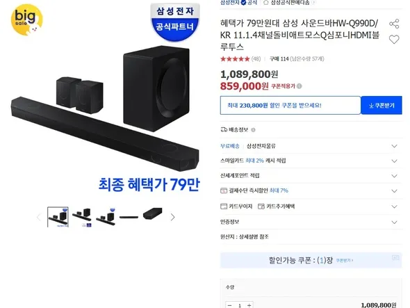Expand the 결제수단 즉시할인 row
The image size is (410, 308).
click(311, 191)
